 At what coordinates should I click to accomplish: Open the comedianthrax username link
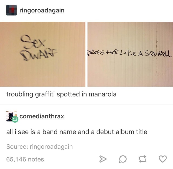click(x=42, y=116)
